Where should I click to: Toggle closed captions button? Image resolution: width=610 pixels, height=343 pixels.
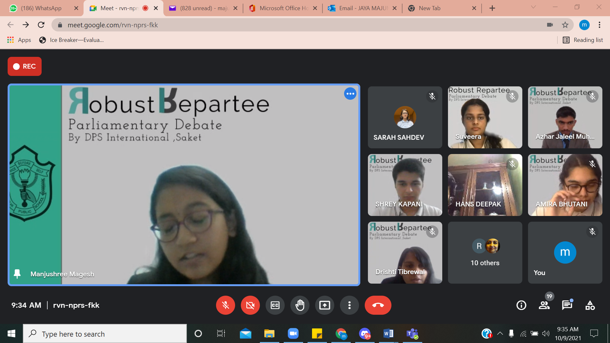point(275,305)
